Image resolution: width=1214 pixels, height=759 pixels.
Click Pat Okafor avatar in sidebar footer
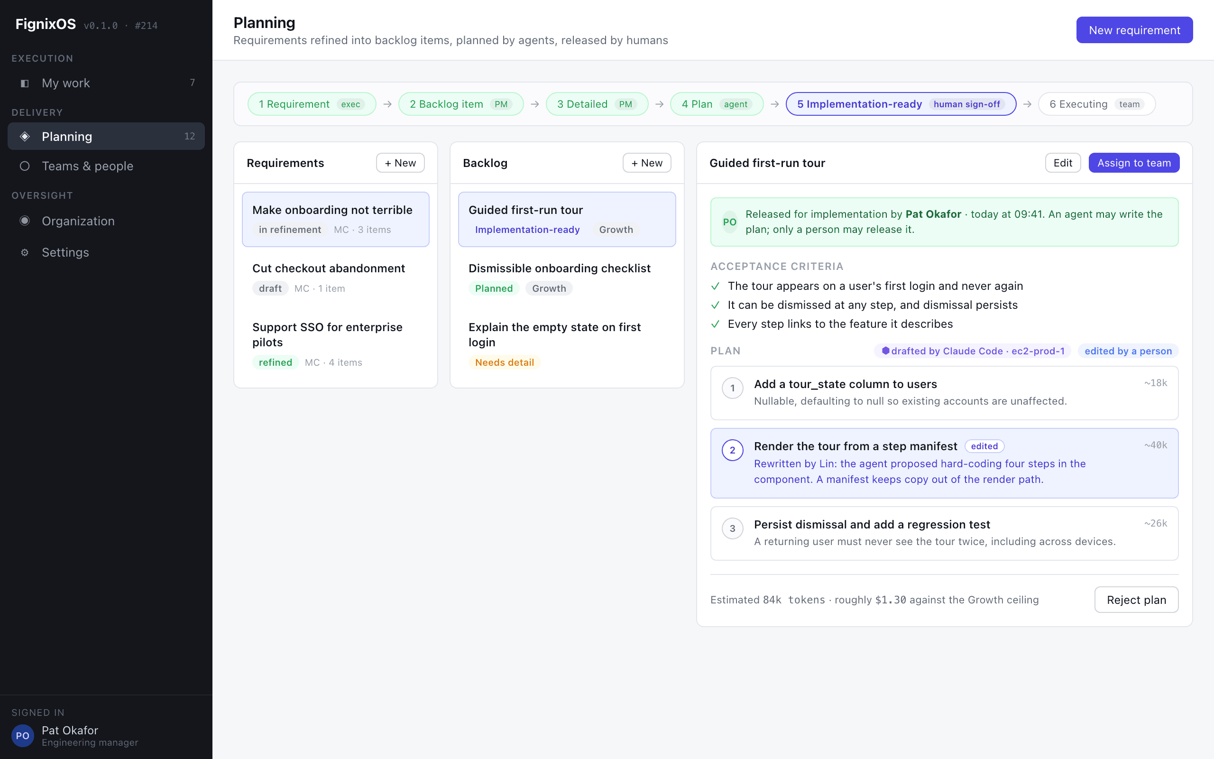point(23,735)
